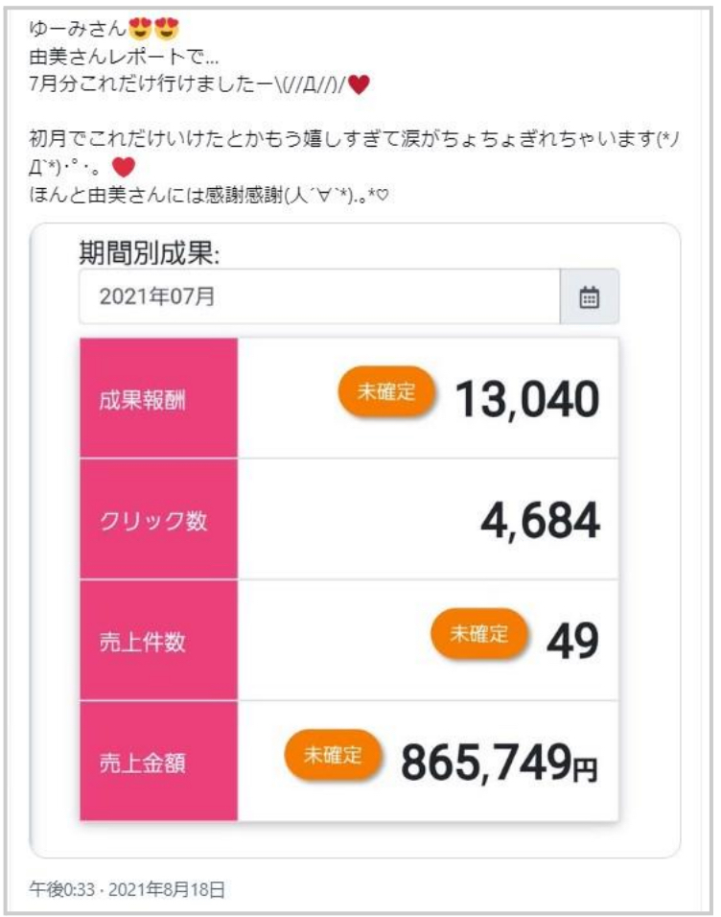Click the 未確定 badge beside 13,040
The image size is (721, 917).
[x=386, y=391]
